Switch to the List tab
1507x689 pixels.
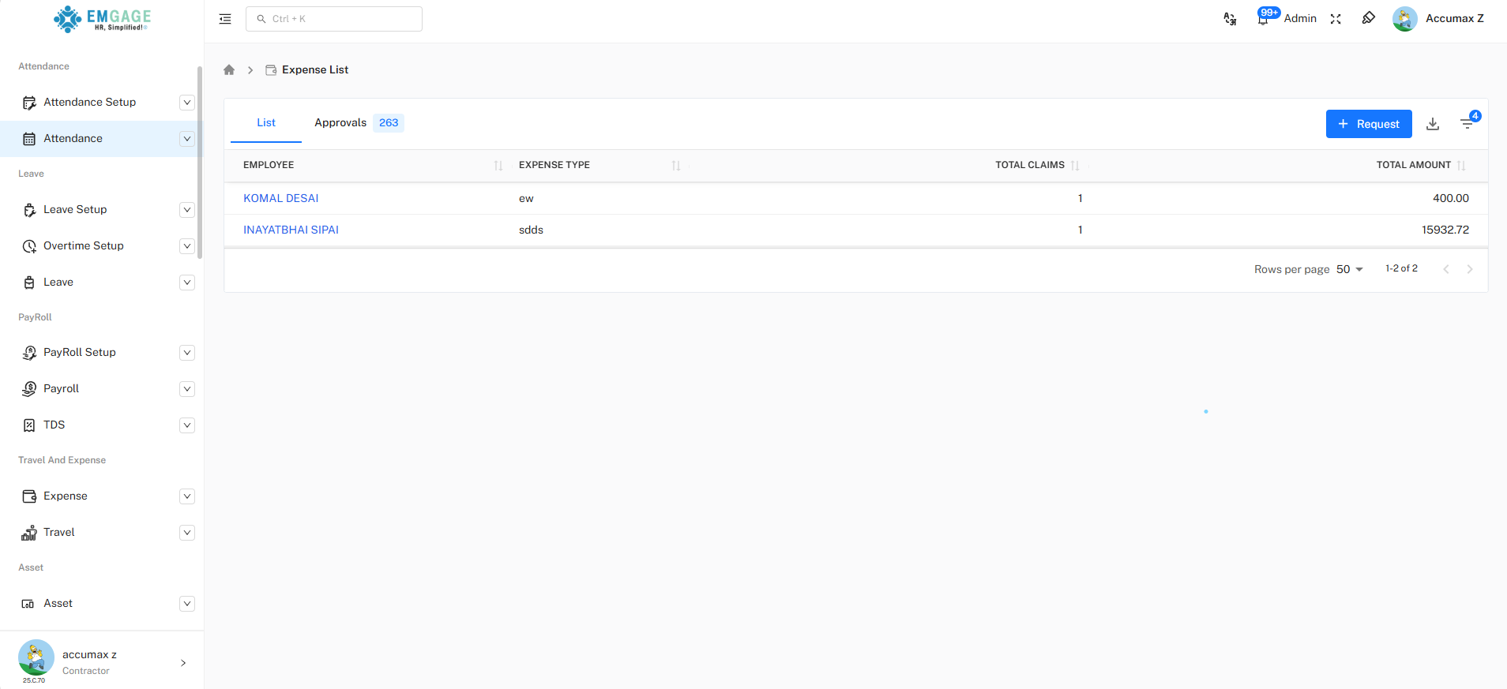tap(266, 123)
